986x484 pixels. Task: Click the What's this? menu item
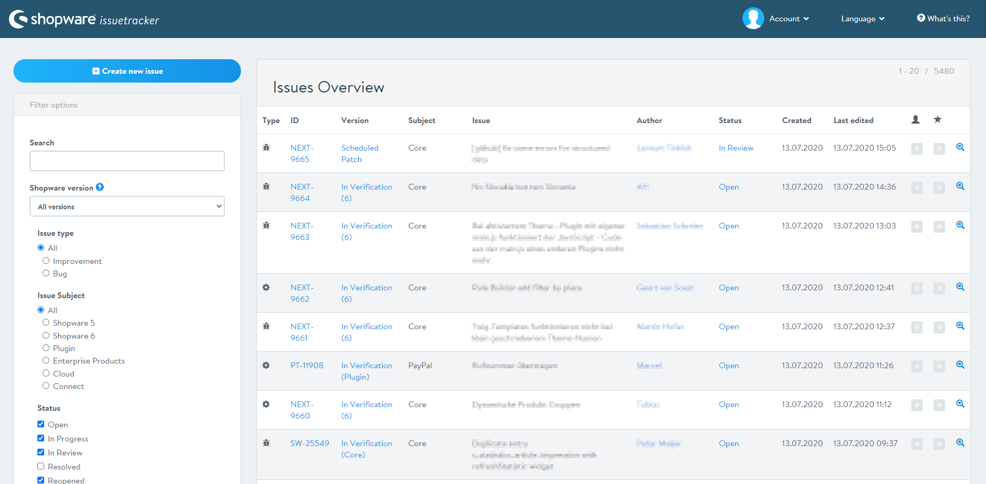click(x=943, y=19)
